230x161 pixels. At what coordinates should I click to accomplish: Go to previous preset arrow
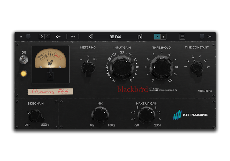coord(90,37)
